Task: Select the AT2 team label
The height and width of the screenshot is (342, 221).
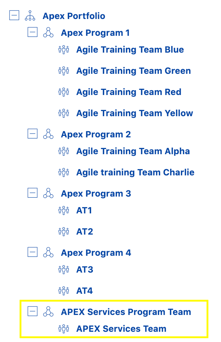Action: (85, 232)
